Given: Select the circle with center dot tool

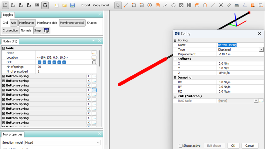Looking at the screenshot, I should [x=150, y=5].
